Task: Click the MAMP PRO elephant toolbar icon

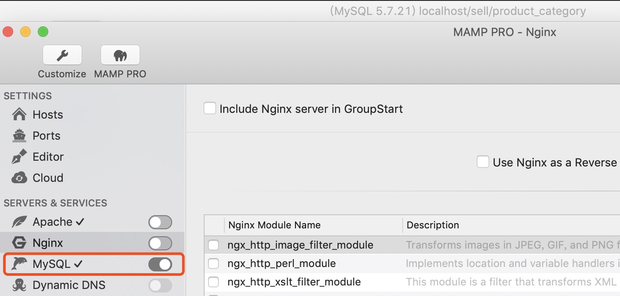Action: 120,55
